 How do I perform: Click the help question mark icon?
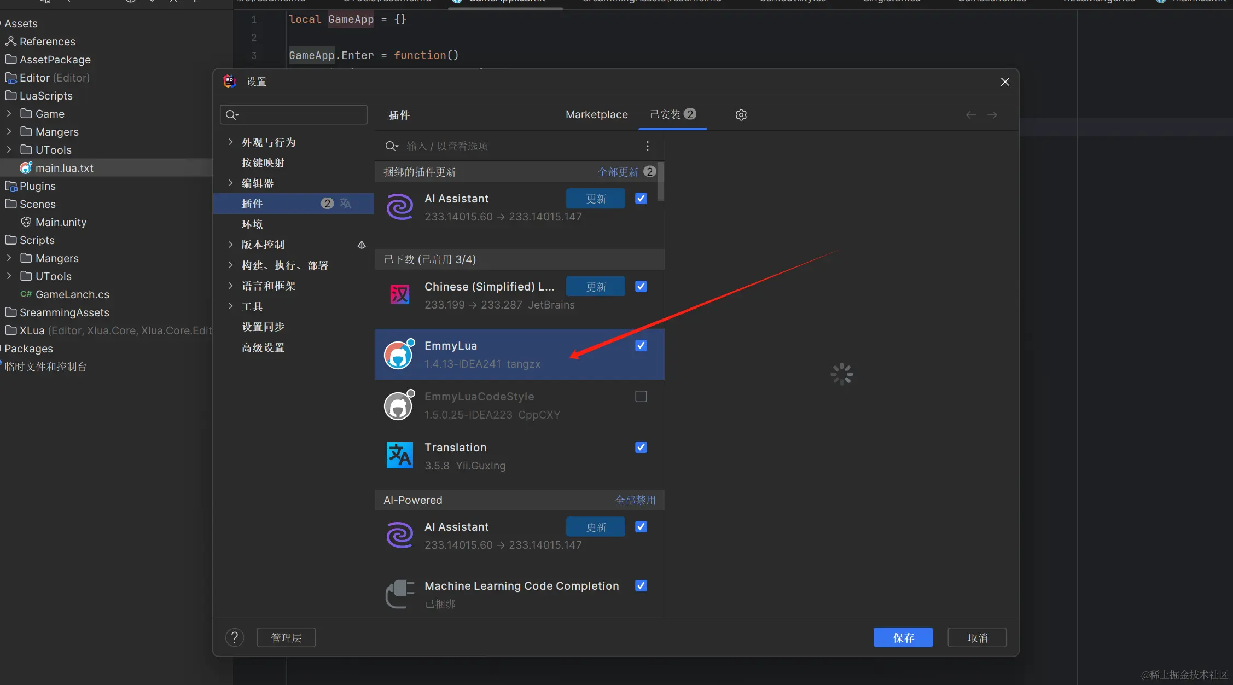point(234,637)
